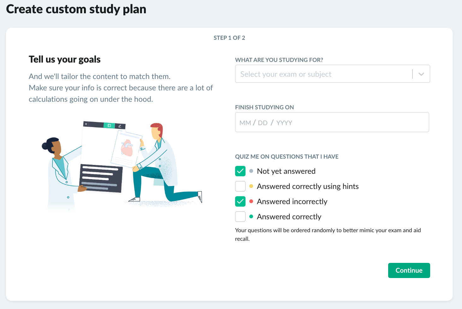The width and height of the screenshot is (462, 309).
Task: Uncheck the Answered incorrectly checkbox
Action: click(240, 201)
